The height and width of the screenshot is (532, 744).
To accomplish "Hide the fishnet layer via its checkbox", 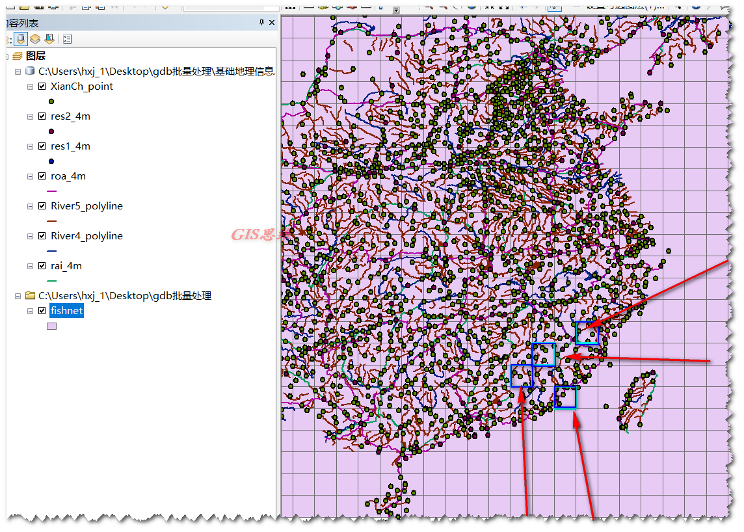I will (42, 311).
